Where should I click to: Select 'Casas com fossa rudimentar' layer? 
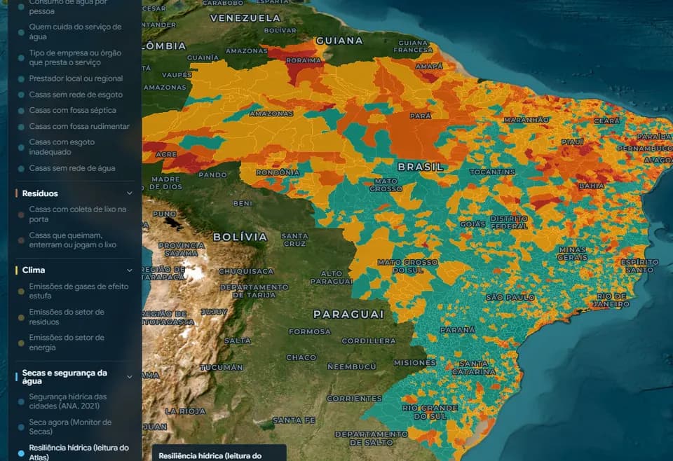point(73,127)
